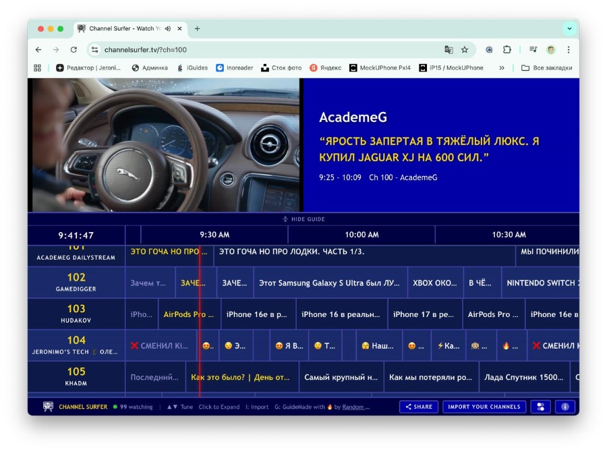
Task: Open the site information control in address bar
Action: pos(95,50)
